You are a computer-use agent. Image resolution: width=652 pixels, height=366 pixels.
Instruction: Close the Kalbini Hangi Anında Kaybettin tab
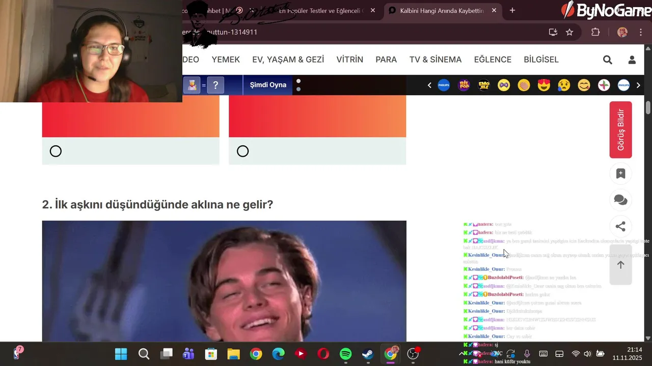pyautogui.click(x=494, y=11)
